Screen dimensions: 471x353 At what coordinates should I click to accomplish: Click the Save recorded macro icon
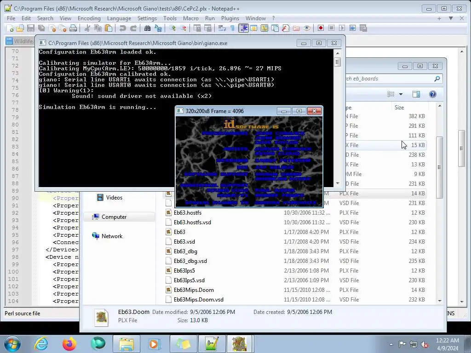pyautogui.click(x=363, y=28)
